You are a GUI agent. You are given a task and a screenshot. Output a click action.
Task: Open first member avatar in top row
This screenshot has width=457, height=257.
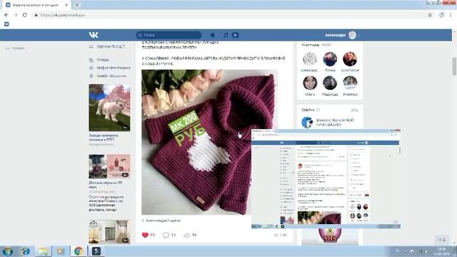click(x=310, y=59)
